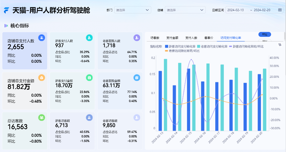The width and height of the screenshot is (286, 152).
Task: Click the 18.70万 value
Action: click(64, 86)
